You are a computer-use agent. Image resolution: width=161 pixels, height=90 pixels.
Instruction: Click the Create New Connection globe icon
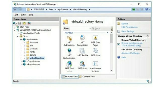coord(14,23)
